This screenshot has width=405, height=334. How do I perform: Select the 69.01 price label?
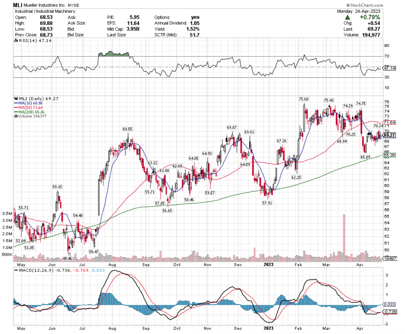[x=249, y=132]
